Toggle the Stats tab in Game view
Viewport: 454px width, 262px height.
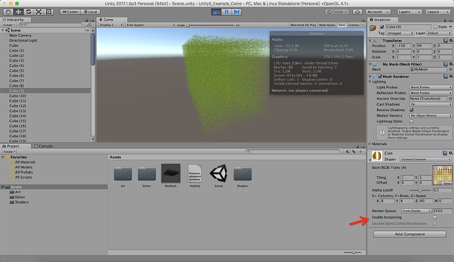[x=341, y=25]
